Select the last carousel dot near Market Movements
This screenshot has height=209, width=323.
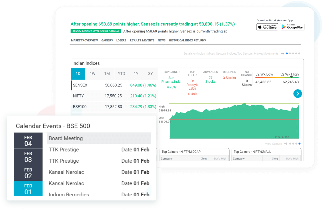pos(299,53)
